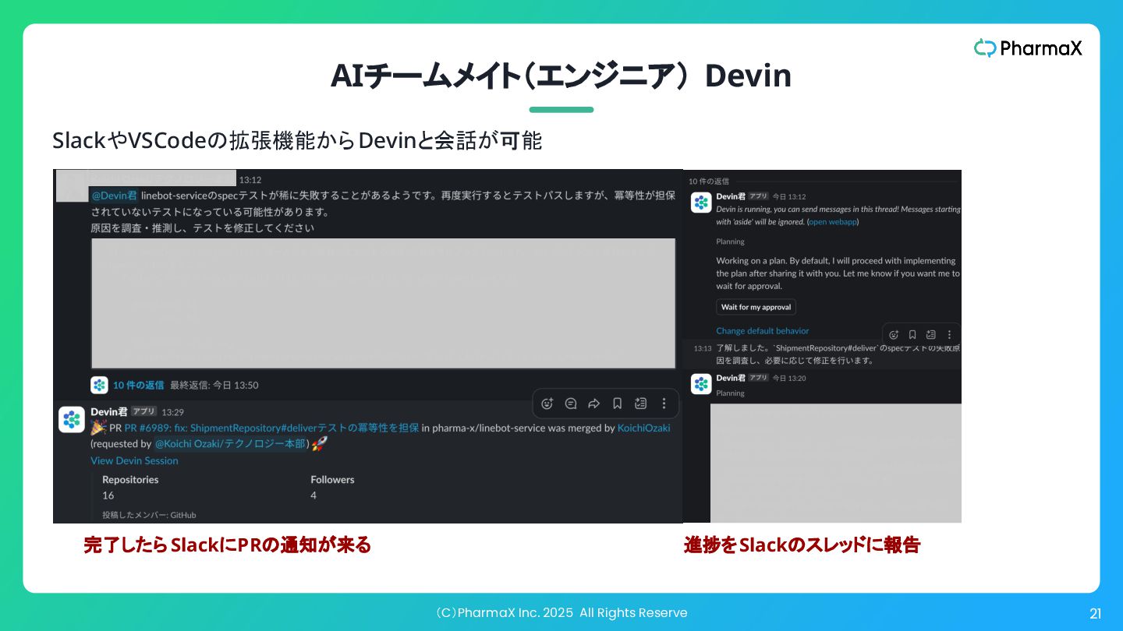This screenshot has width=1123, height=631.
Task: Click the PharmaX logo
Action: 1028,48
